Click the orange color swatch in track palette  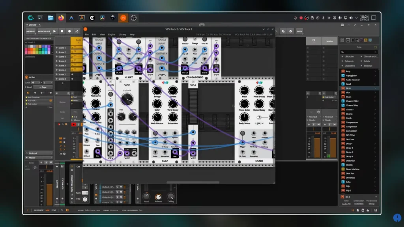tap(32, 50)
